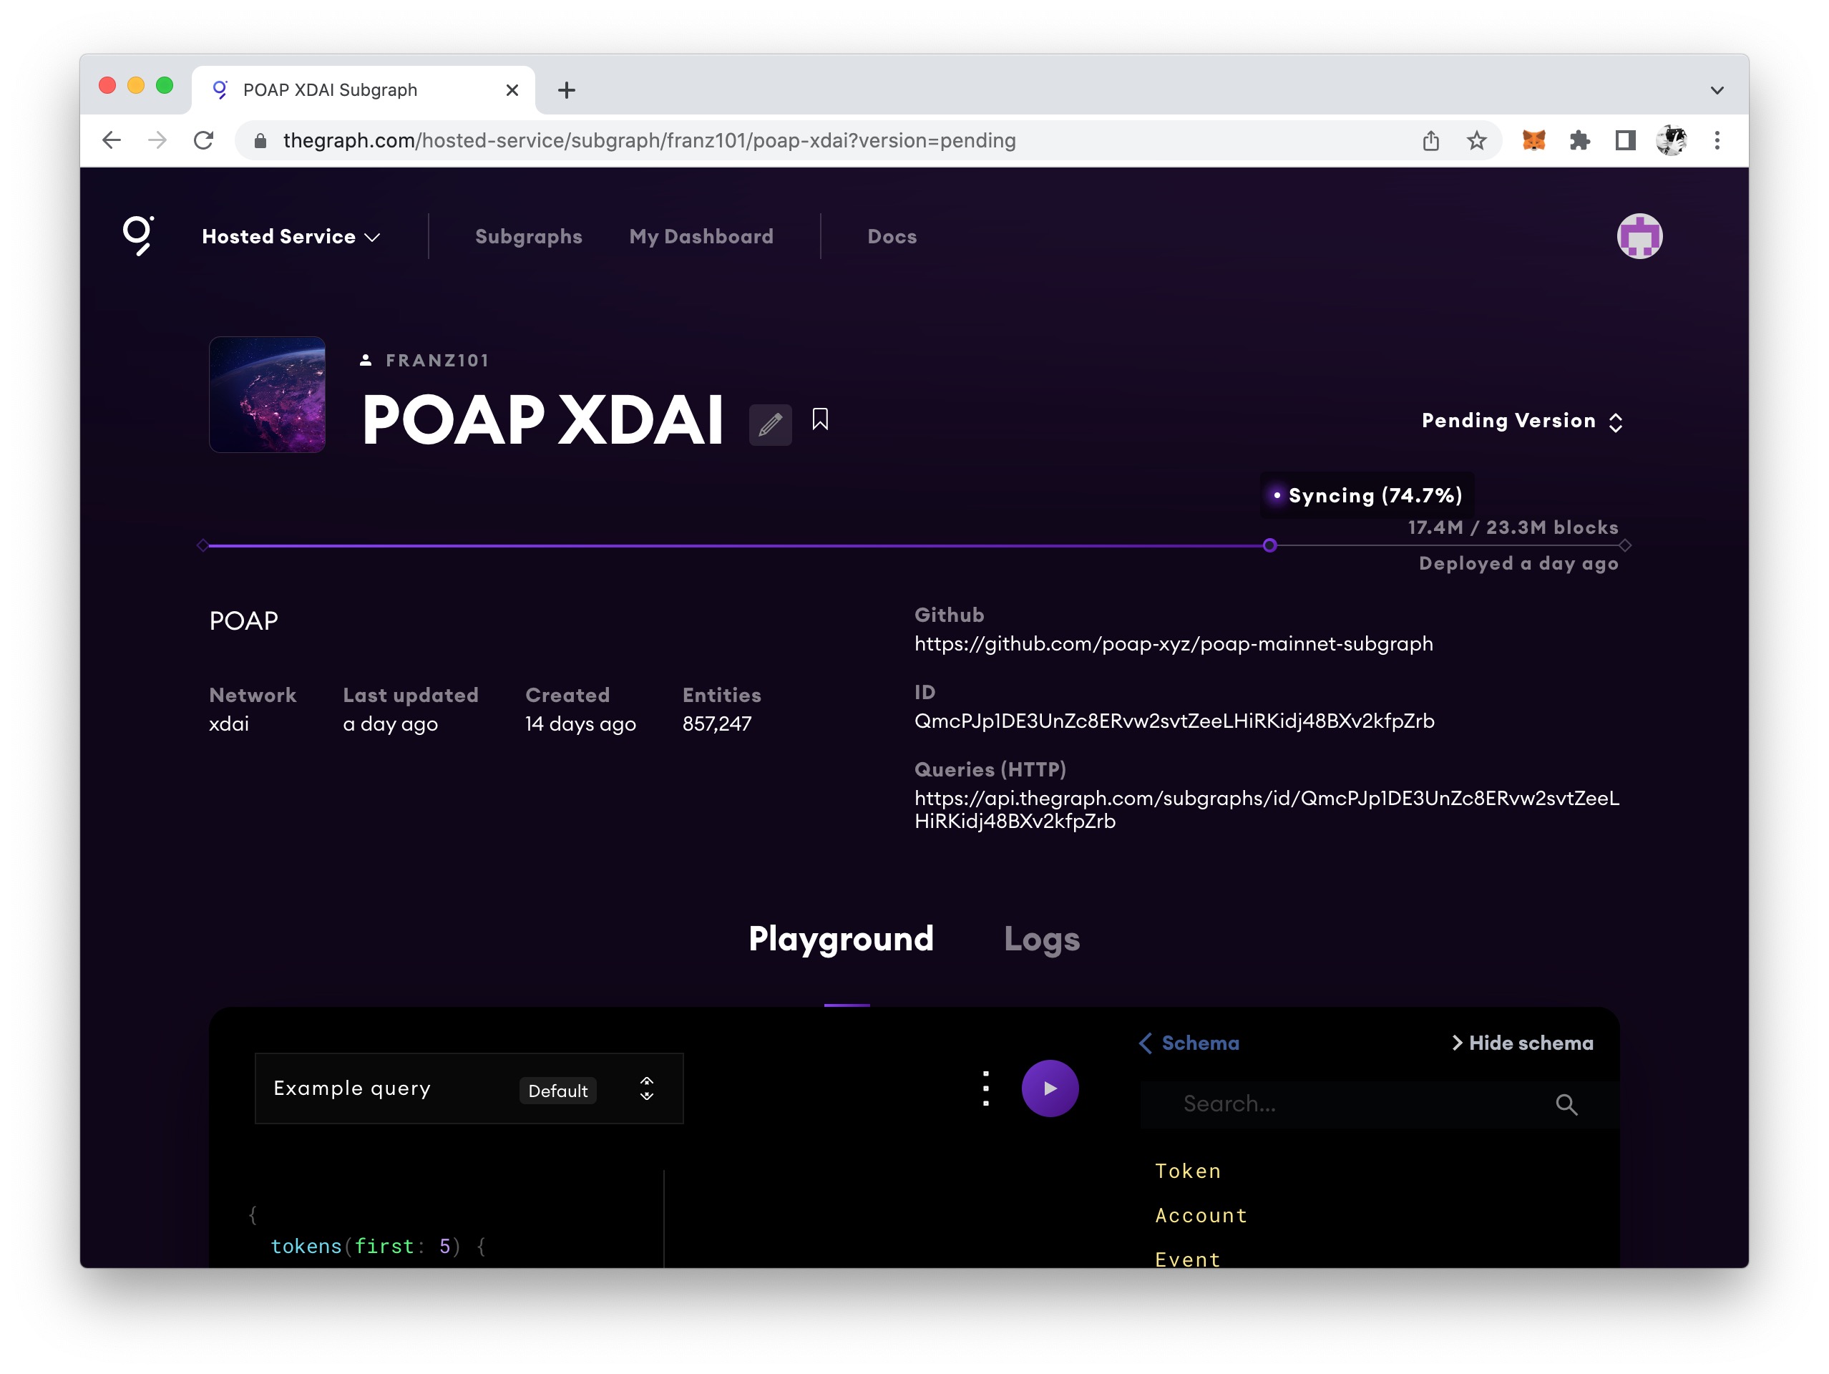Open the Event schema entity
Viewport: 1829px width, 1374px height.
[x=1187, y=1259]
